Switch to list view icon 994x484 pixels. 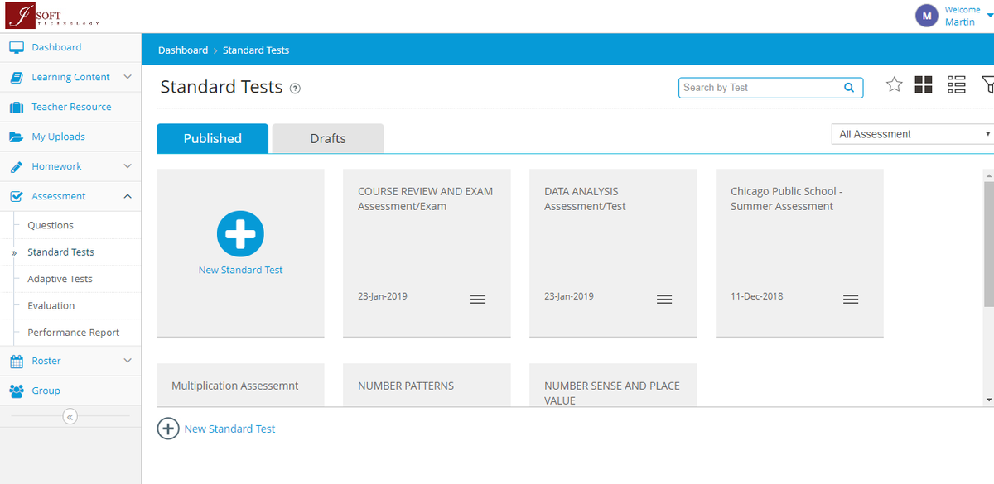click(957, 84)
